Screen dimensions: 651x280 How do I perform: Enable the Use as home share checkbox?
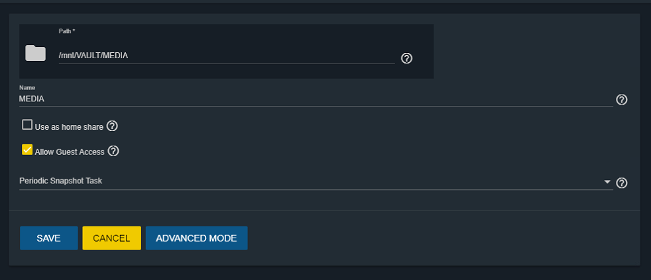27,125
